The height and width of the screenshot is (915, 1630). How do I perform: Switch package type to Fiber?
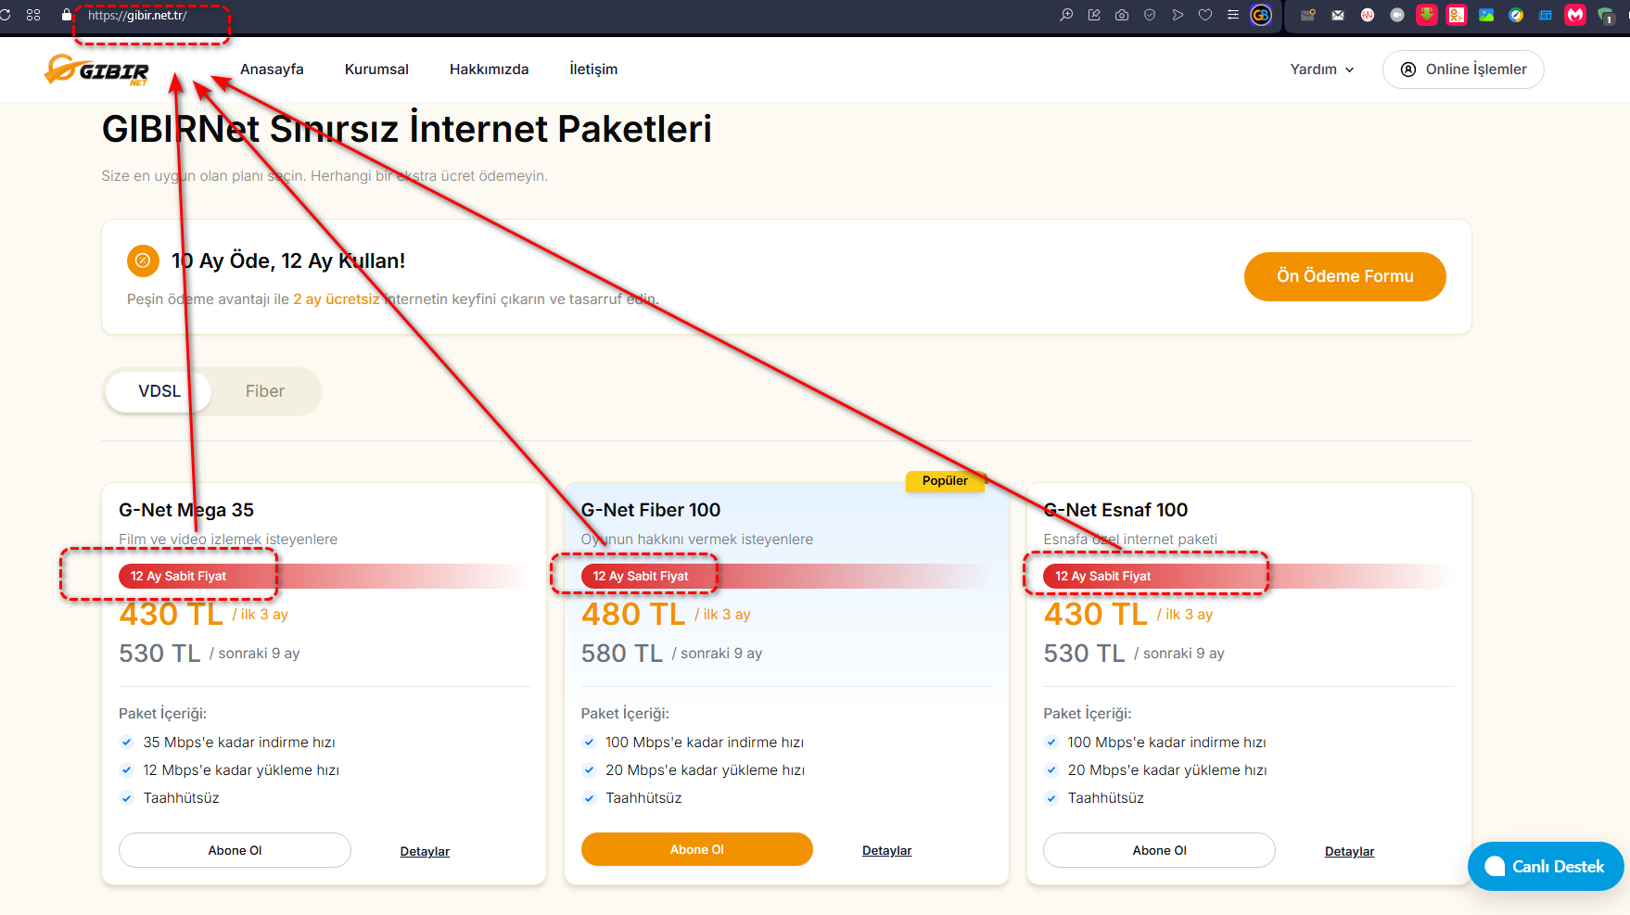264,391
